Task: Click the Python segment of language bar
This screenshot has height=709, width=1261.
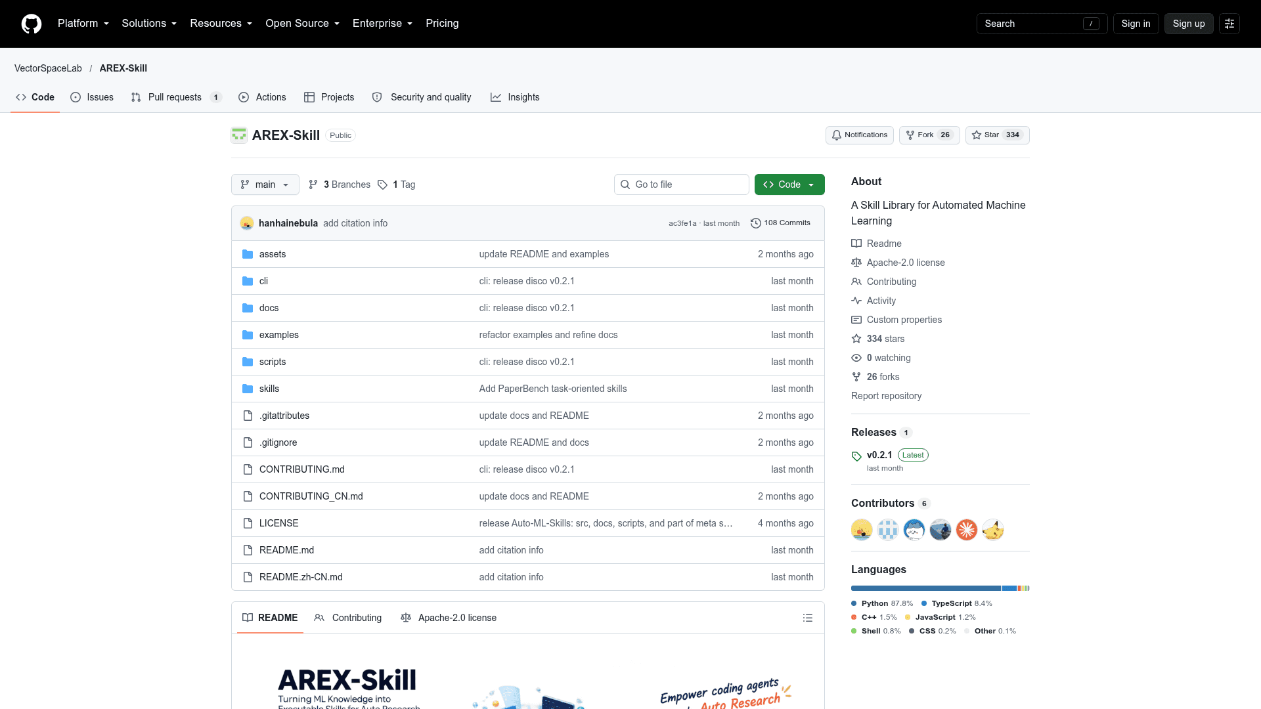Action: pyautogui.click(x=926, y=588)
